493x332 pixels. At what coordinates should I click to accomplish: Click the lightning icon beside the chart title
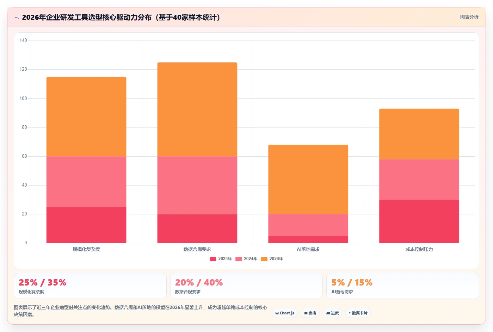pos(17,18)
